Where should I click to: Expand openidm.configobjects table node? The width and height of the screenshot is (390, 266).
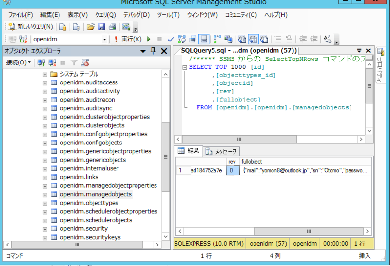coord(45,143)
